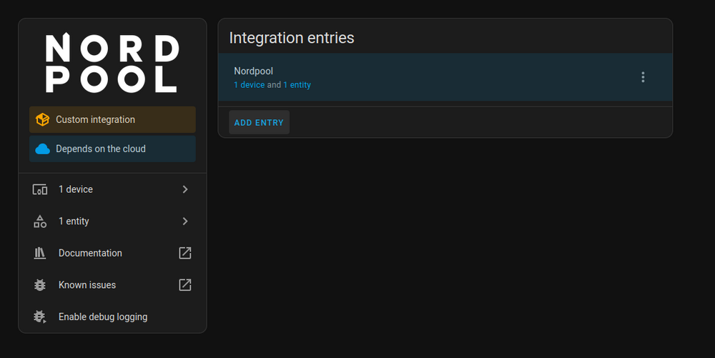Image resolution: width=715 pixels, height=358 pixels.
Task: Select Enable debug logging item
Action: [x=103, y=317]
